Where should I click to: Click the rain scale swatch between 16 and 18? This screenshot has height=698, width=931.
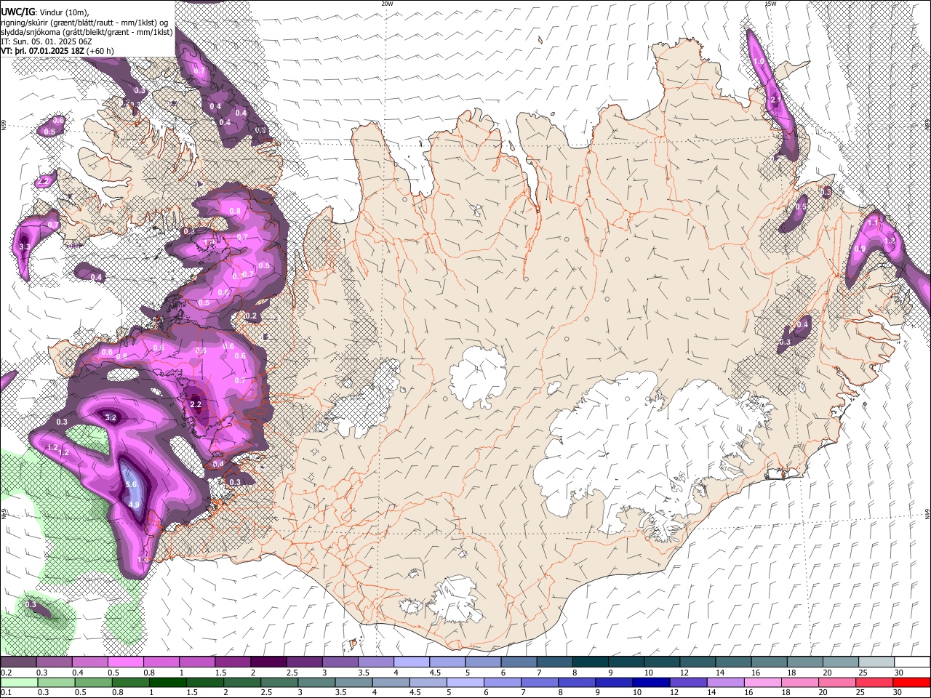[762, 682]
